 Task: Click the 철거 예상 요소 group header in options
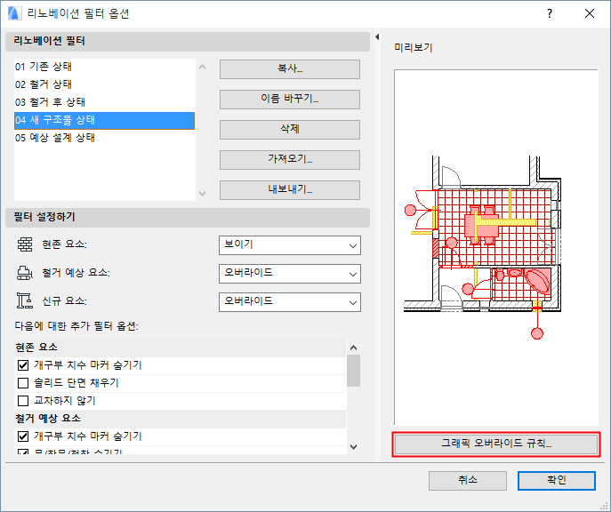[x=180, y=419]
